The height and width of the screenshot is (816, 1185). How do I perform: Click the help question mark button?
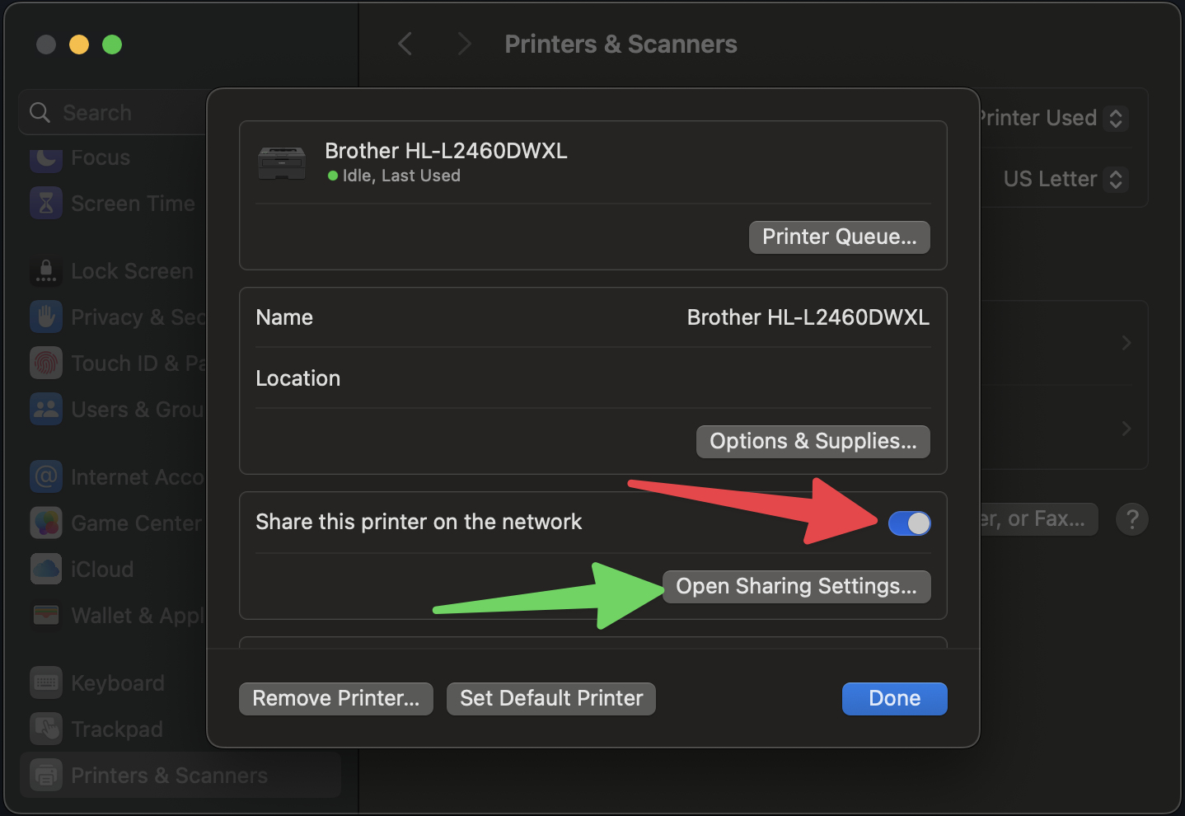[1132, 519]
